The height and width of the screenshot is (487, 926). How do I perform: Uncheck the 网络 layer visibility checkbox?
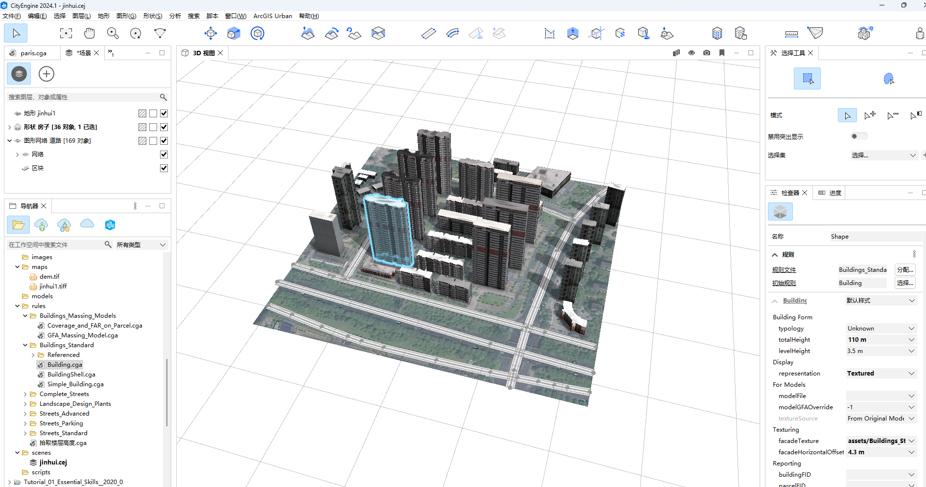(x=164, y=155)
